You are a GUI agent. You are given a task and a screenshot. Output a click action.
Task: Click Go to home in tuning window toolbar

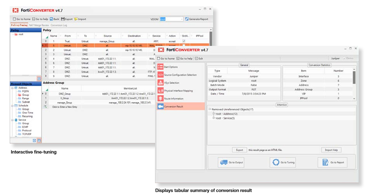22,19
